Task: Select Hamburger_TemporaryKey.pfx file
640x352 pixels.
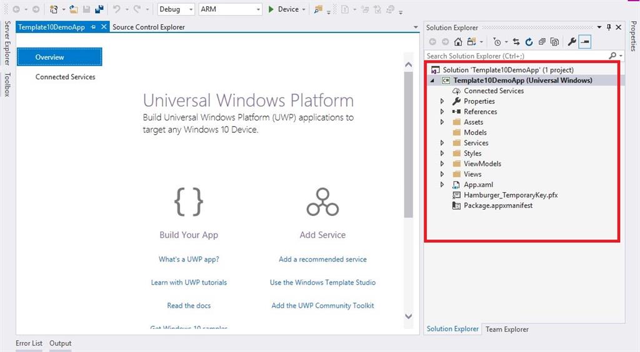Action: 511,195
